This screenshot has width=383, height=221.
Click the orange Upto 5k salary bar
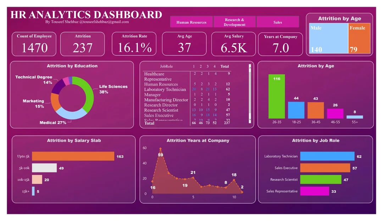click(x=73, y=156)
